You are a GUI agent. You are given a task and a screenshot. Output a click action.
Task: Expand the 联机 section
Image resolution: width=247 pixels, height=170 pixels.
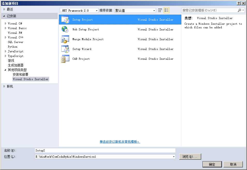4,86
